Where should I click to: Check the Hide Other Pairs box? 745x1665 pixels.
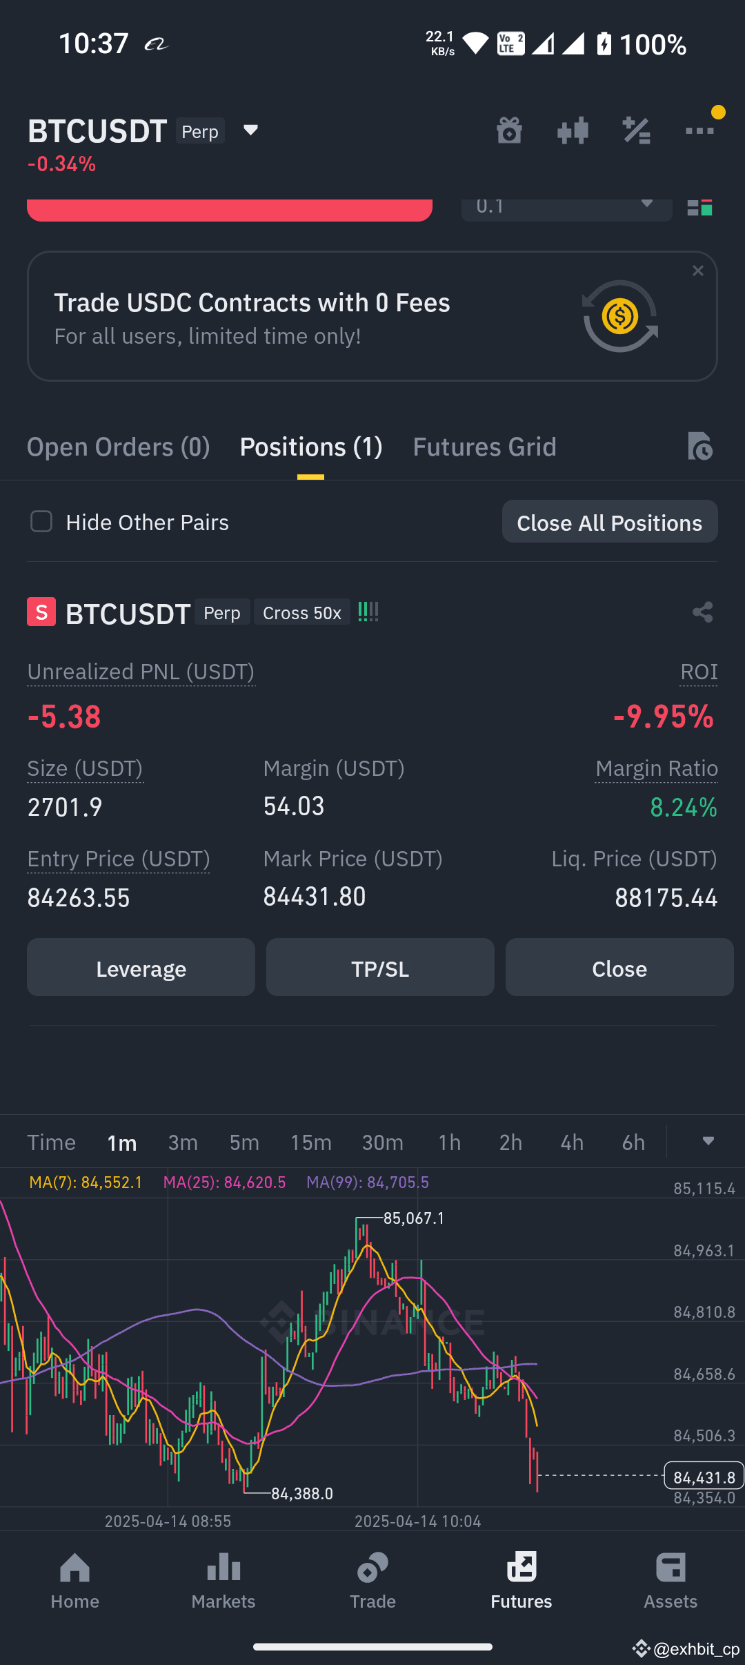[x=41, y=522]
